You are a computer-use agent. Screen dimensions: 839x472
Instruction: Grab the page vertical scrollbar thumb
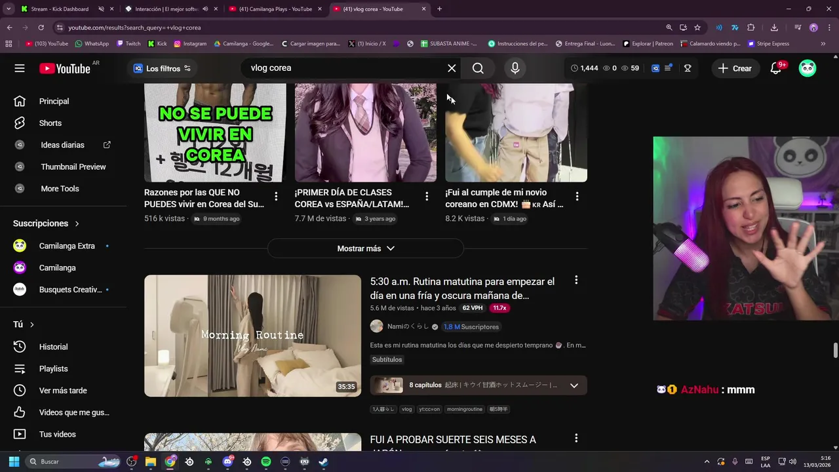(836, 350)
